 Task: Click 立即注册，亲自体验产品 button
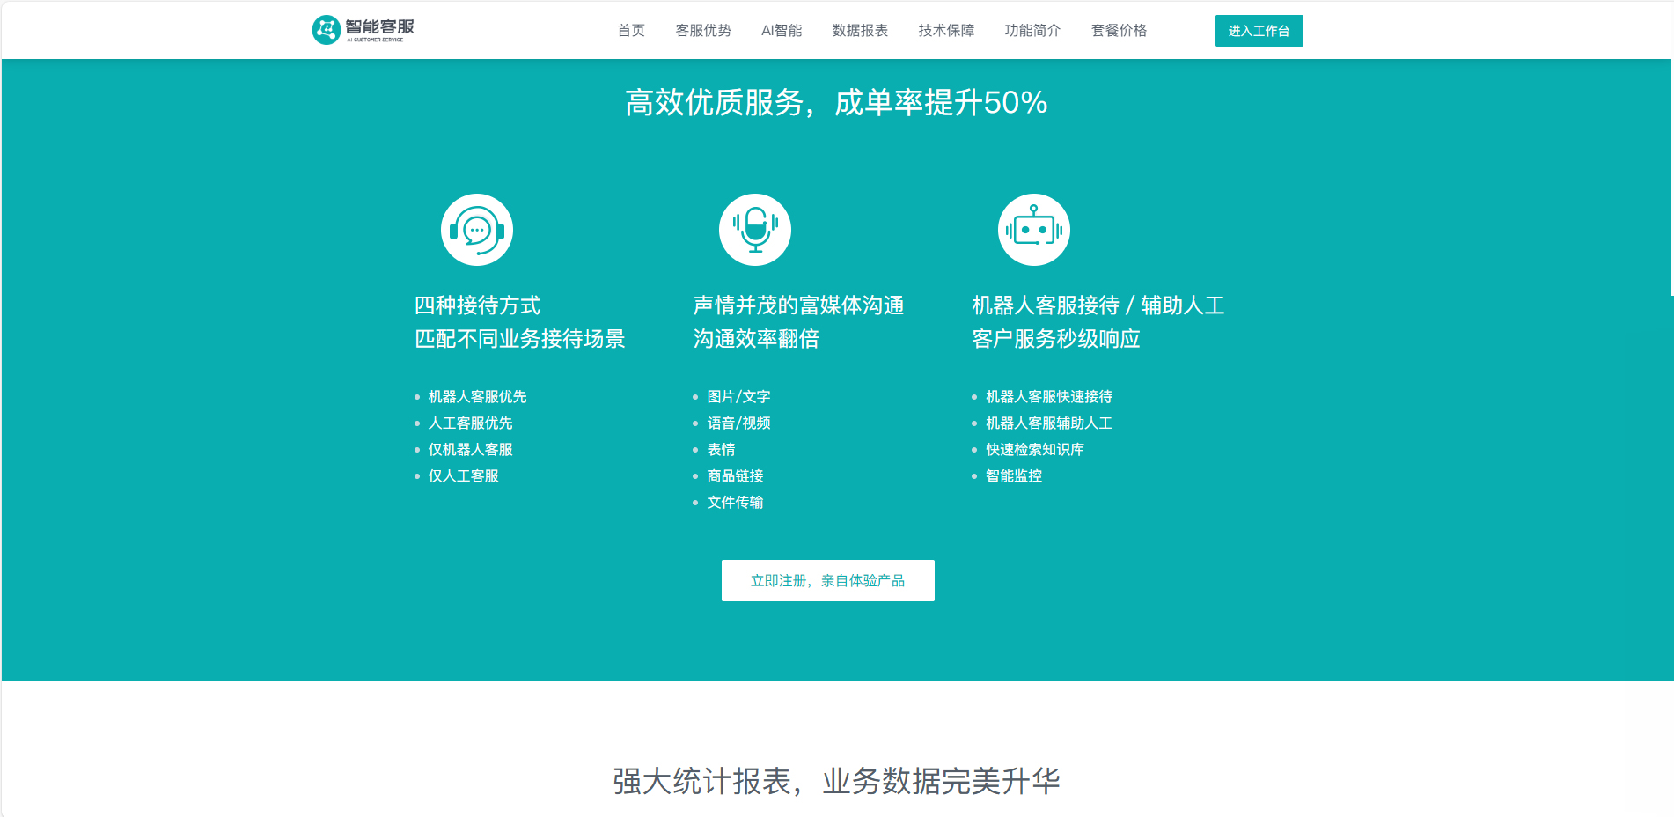[x=827, y=581]
